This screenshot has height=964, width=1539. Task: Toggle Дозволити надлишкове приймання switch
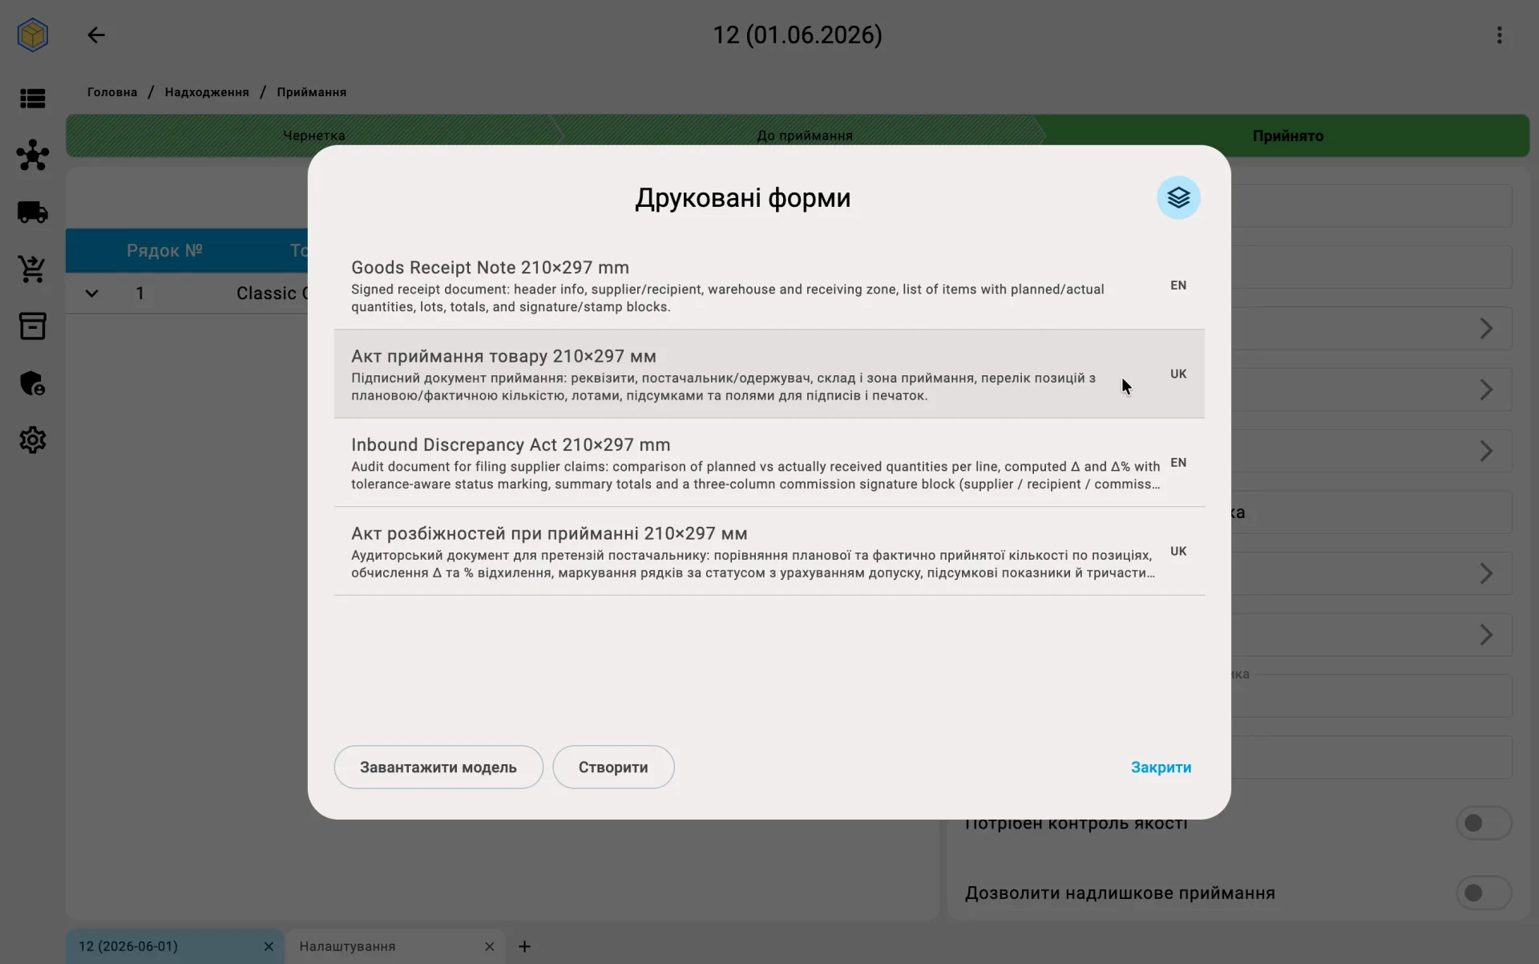point(1483,893)
